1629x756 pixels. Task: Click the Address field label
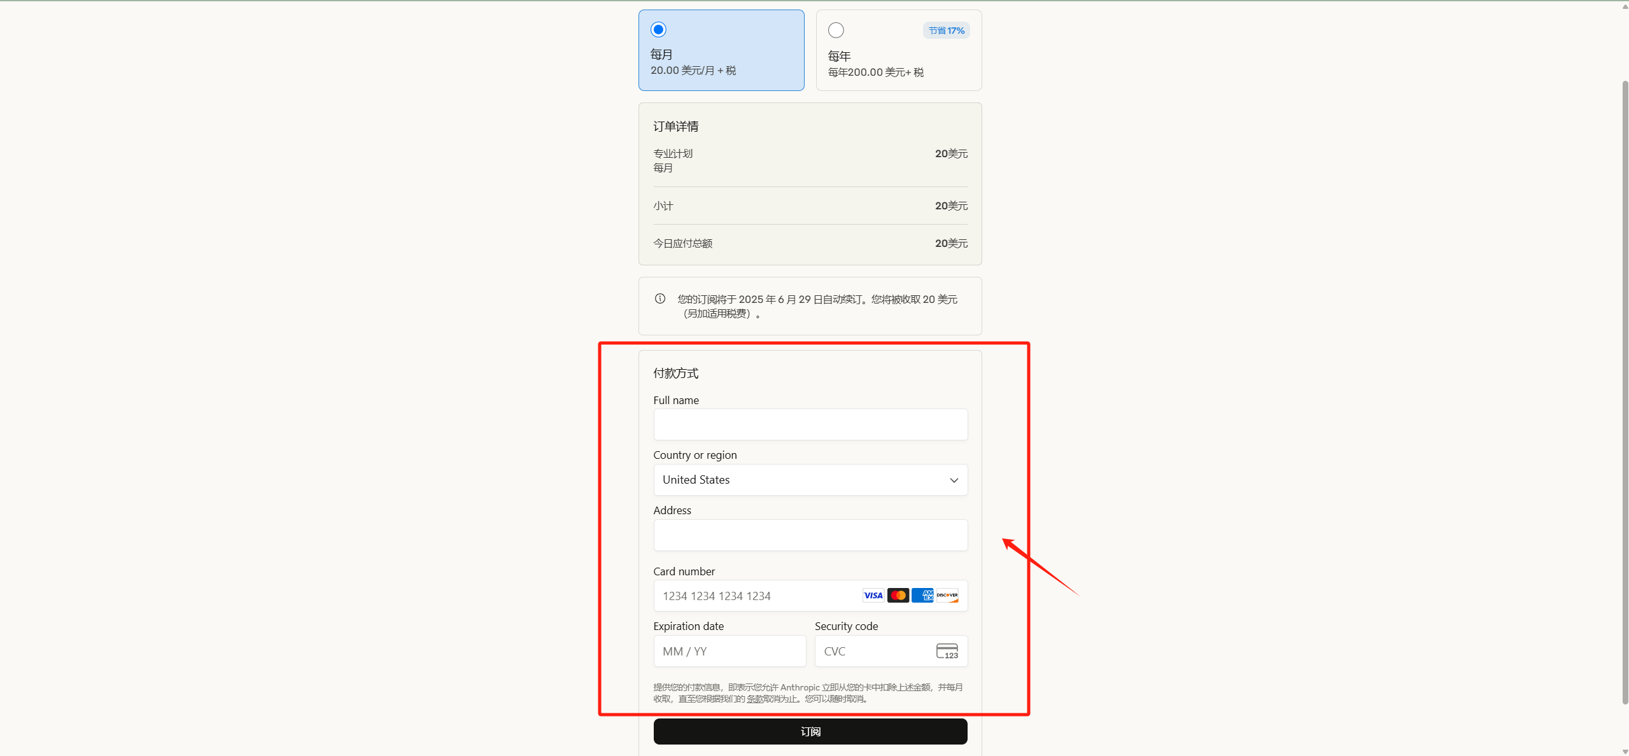[672, 510]
